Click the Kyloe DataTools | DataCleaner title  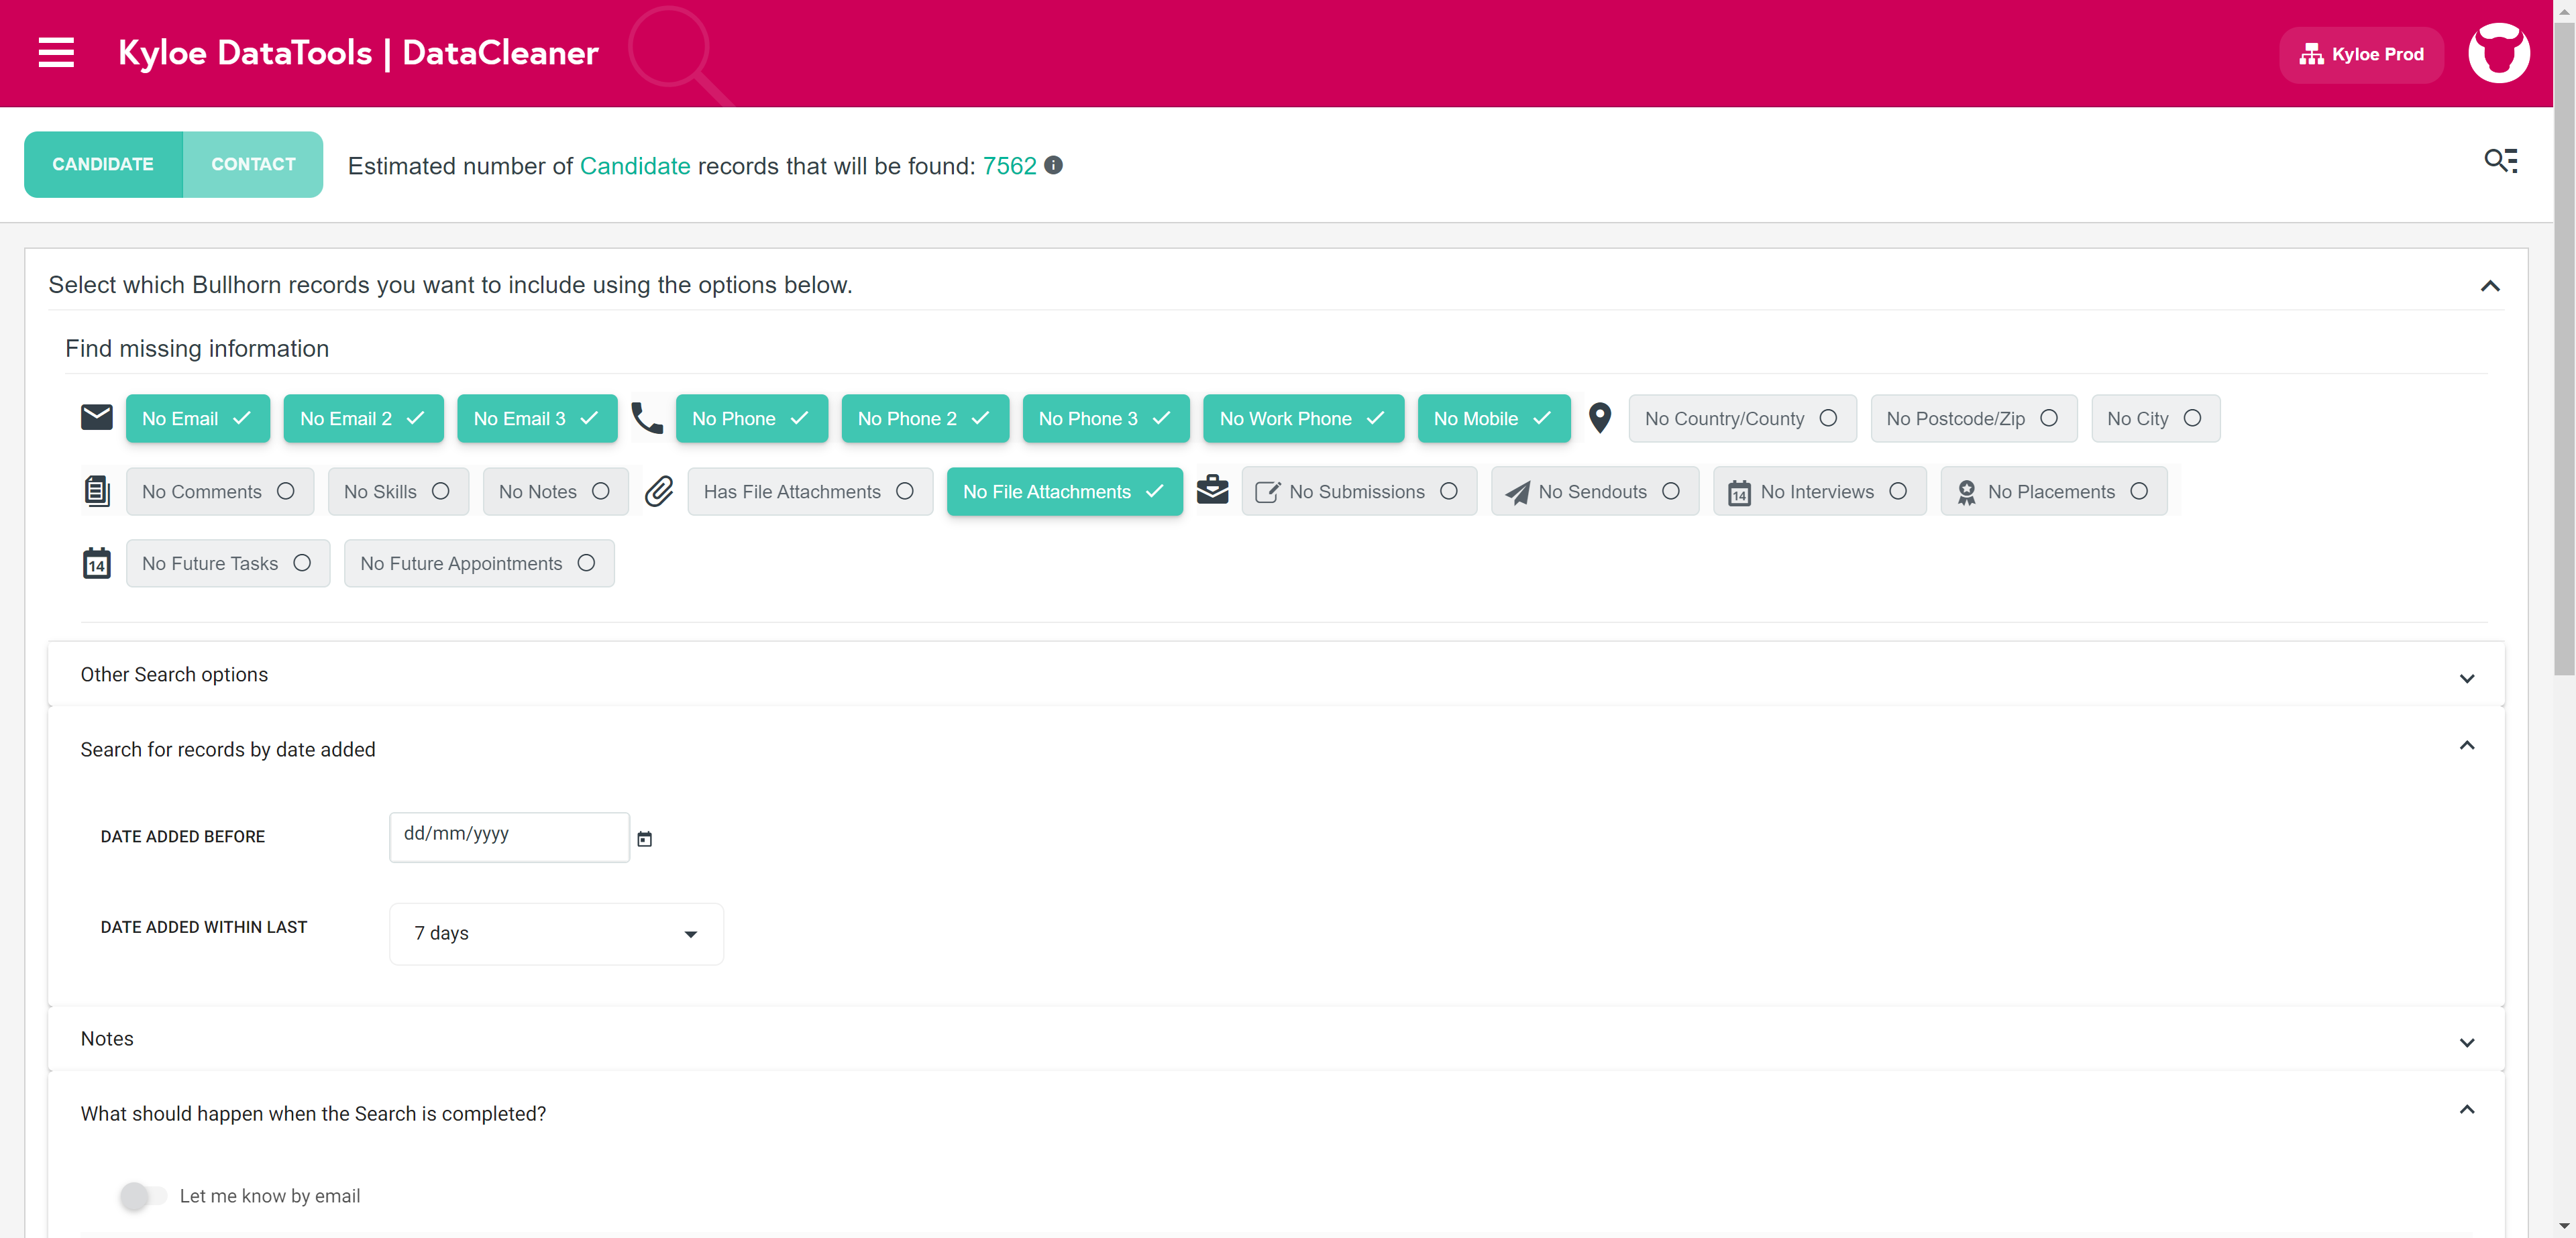[x=358, y=53]
